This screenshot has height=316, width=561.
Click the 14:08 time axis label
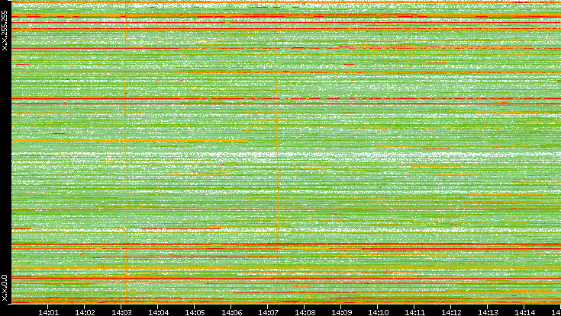(x=305, y=312)
